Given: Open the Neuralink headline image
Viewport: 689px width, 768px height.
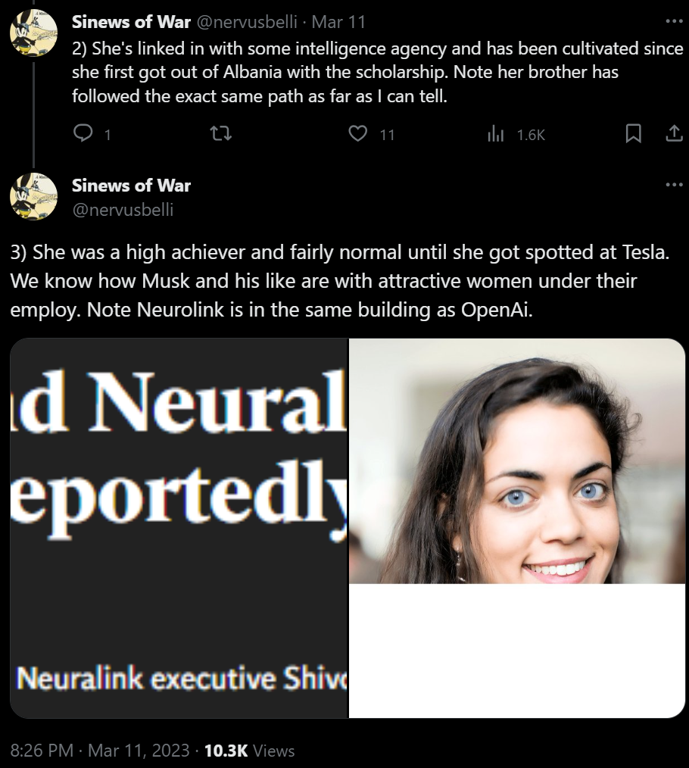Looking at the screenshot, I should (179, 528).
